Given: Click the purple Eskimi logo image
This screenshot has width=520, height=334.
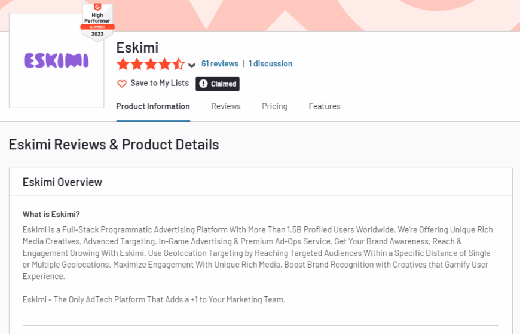Looking at the screenshot, I should [x=56, y=60].
